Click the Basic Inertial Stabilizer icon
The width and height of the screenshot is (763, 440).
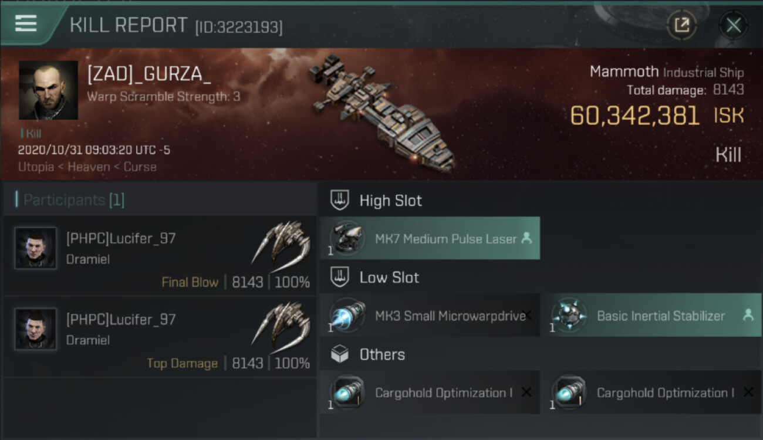tap(569, 315)
